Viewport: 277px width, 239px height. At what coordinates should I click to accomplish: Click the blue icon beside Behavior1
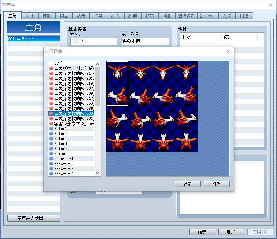click(51, 158)
